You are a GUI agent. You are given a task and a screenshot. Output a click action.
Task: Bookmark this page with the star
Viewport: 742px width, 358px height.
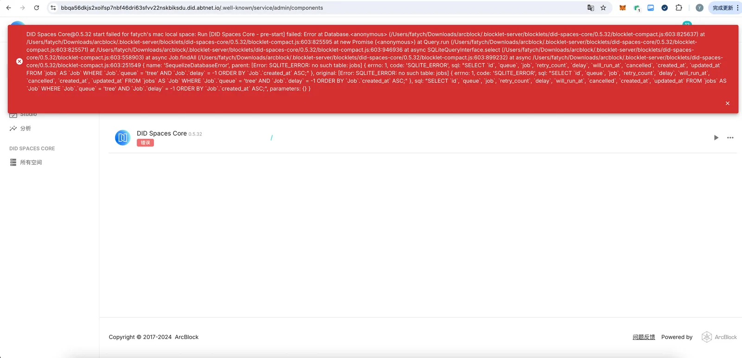tap(603, 8)
